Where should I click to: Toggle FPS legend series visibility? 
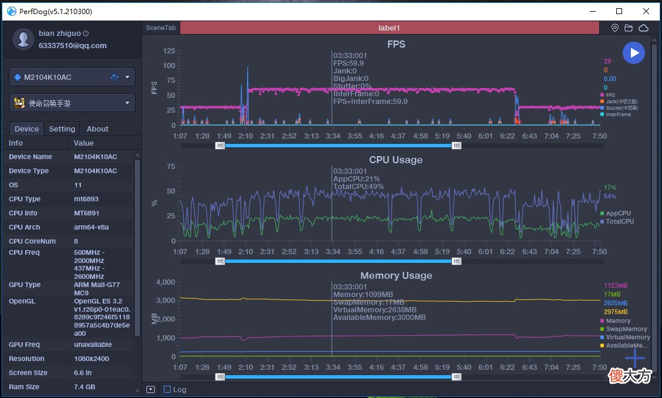pyautogui.click(x=607, y=95)
